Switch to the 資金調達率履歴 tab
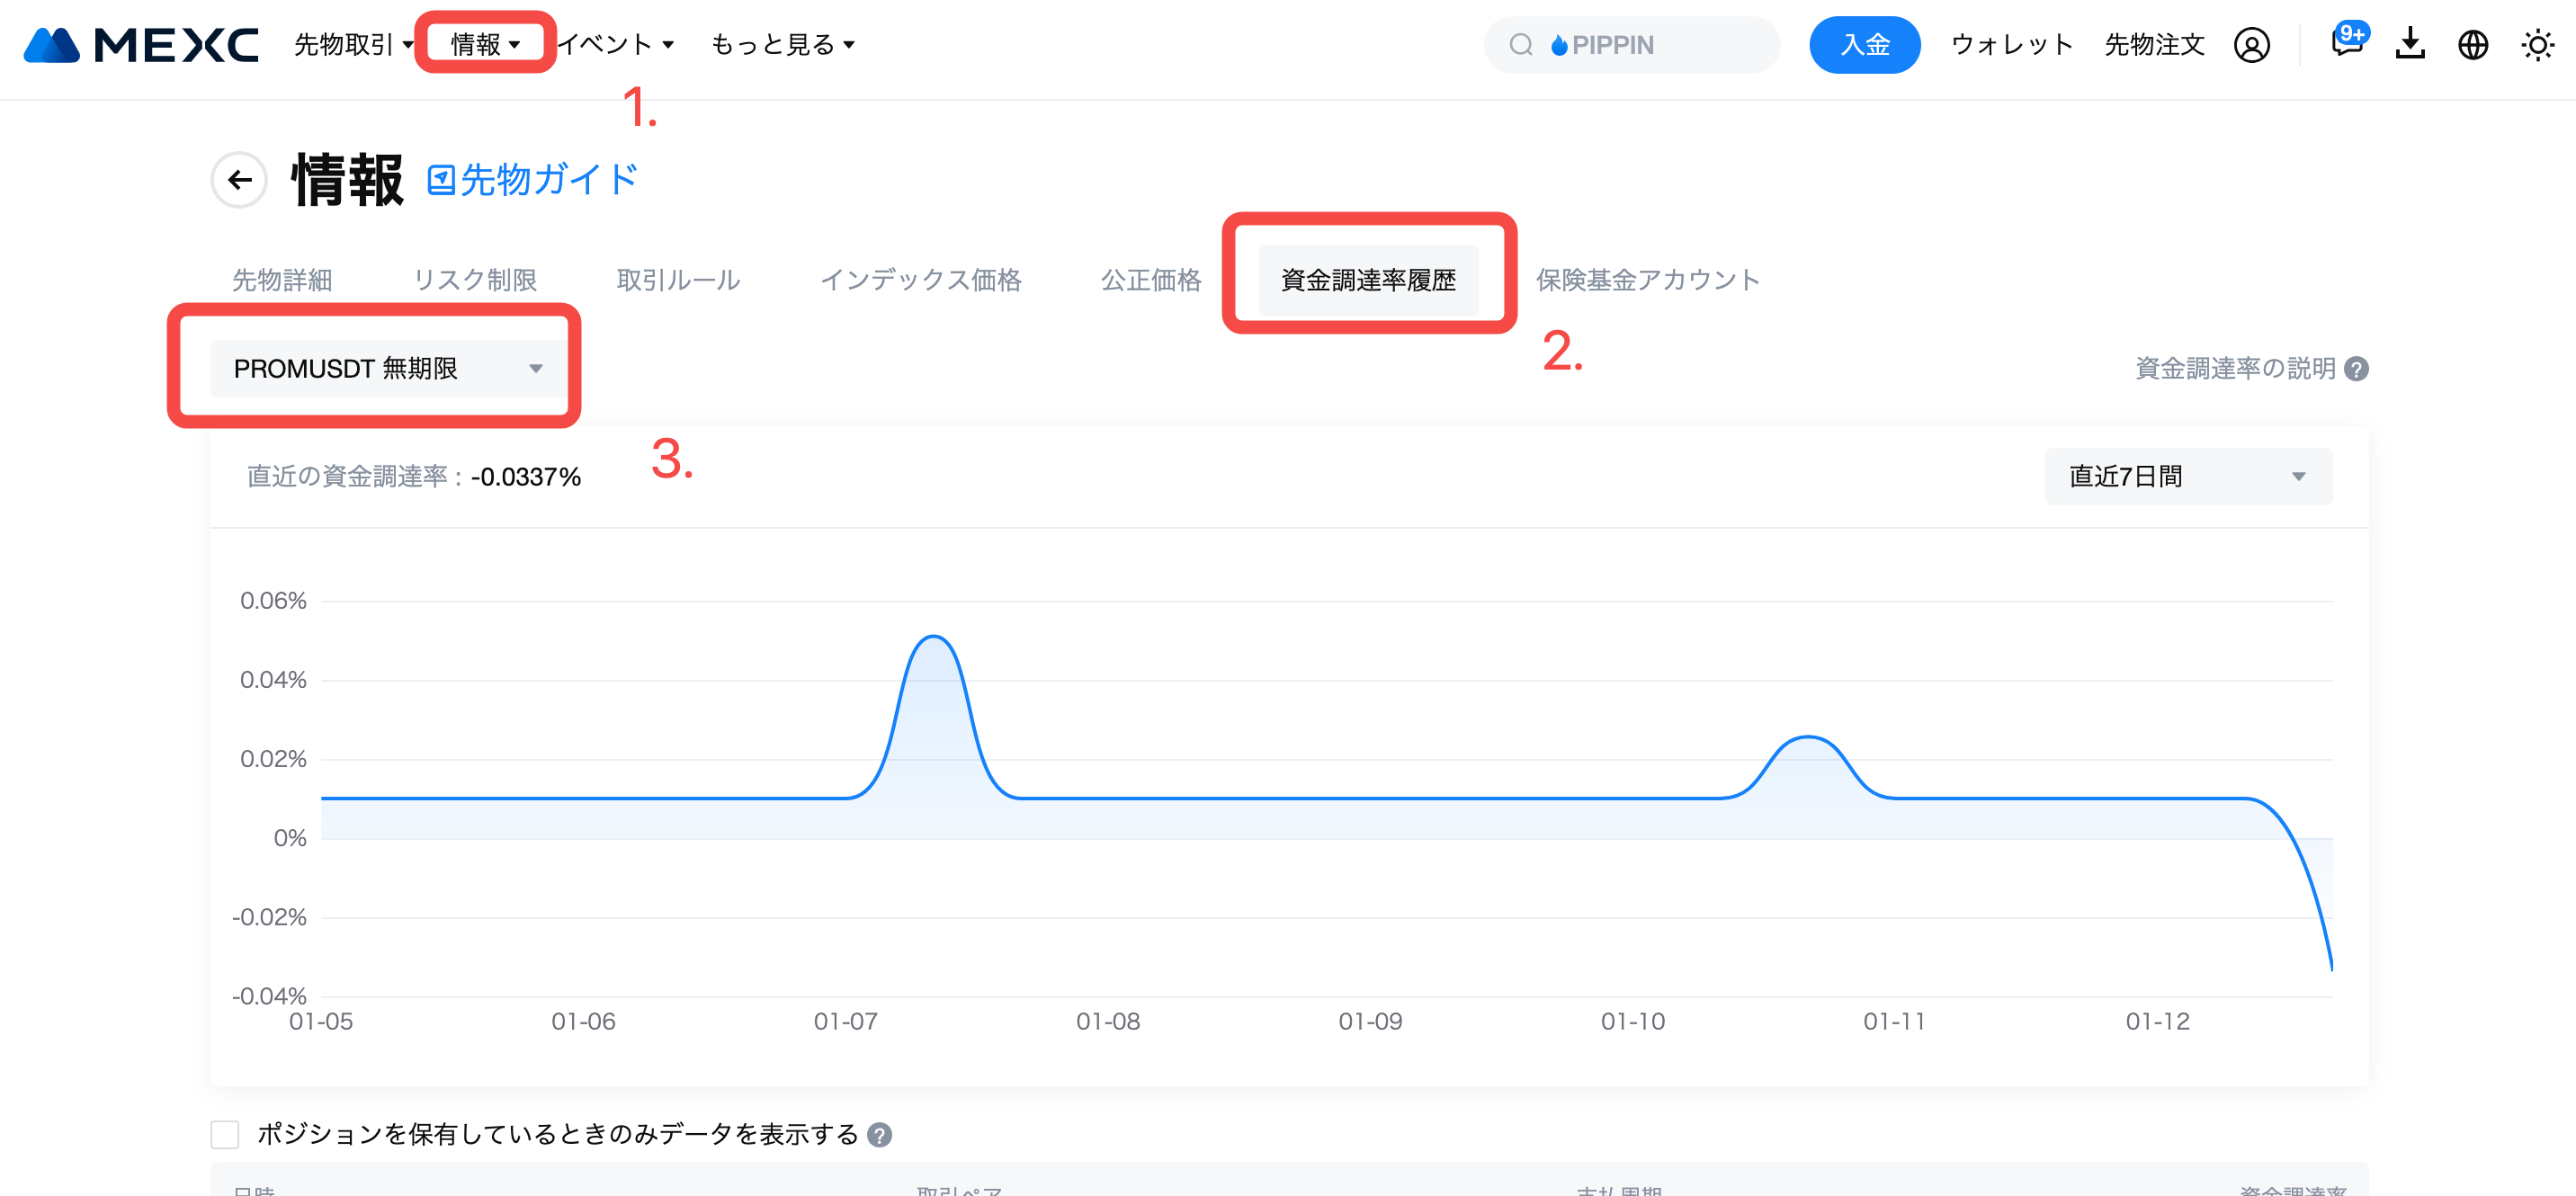 (1367, 280)
